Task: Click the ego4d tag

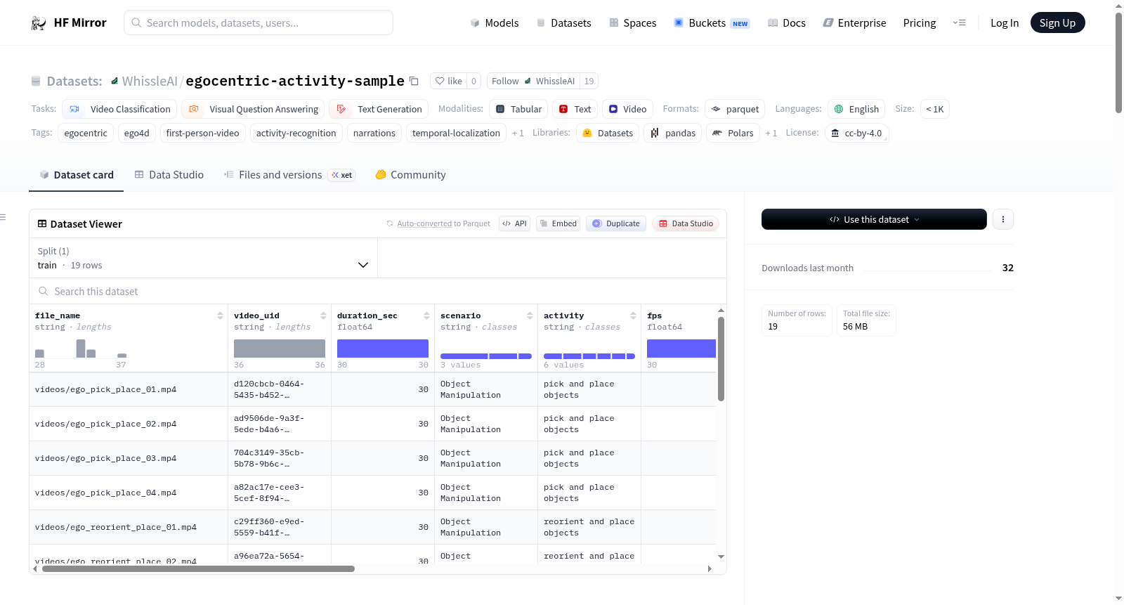Action: click(x=136, y=133)
